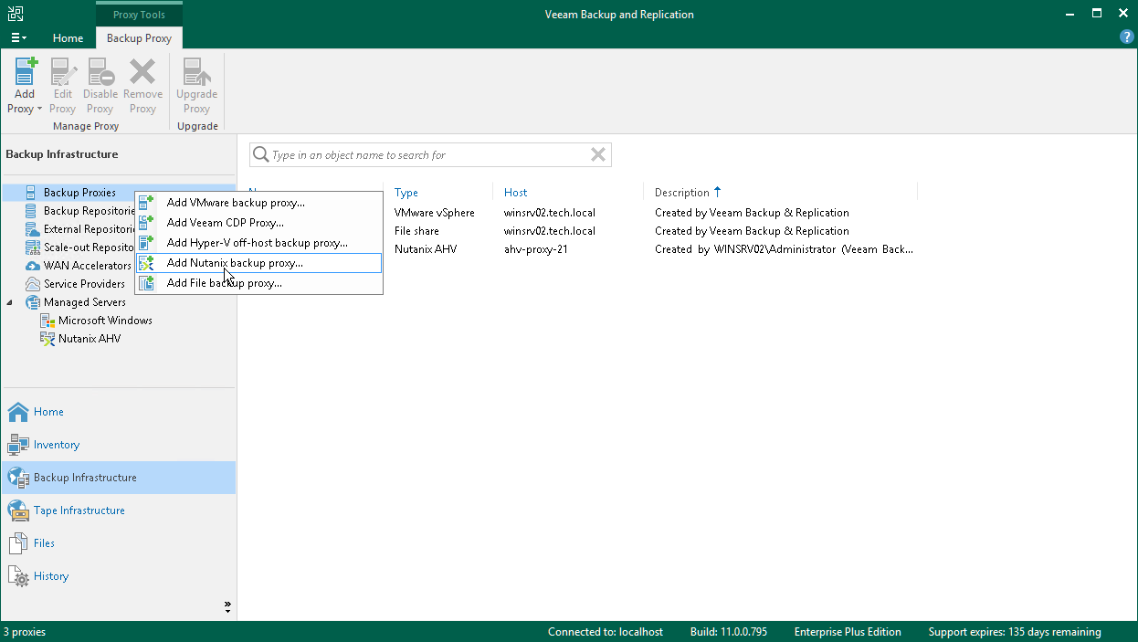Sort by the Type column header
The image size is (1138, 642).
click(x=406, y=193)
